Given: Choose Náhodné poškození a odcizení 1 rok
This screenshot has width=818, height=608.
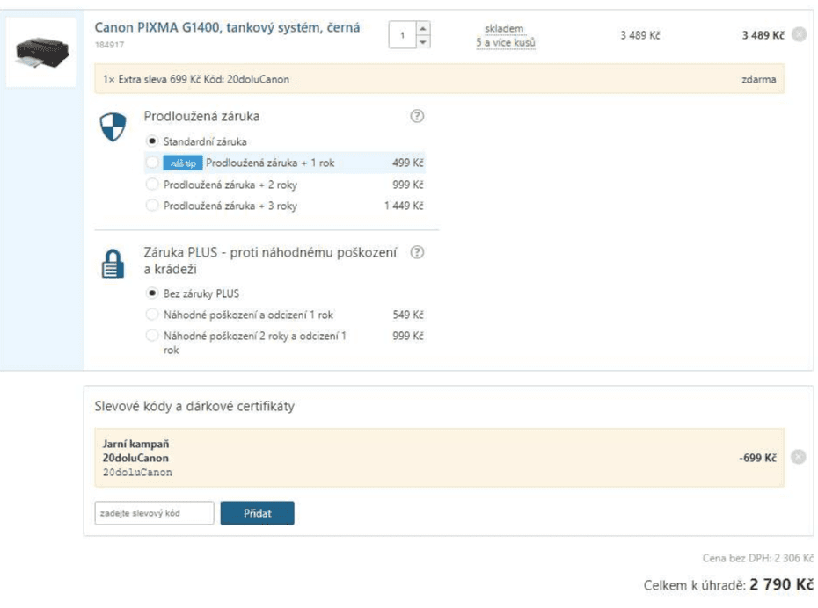Looking at the screenshot, I should point(152,315).
